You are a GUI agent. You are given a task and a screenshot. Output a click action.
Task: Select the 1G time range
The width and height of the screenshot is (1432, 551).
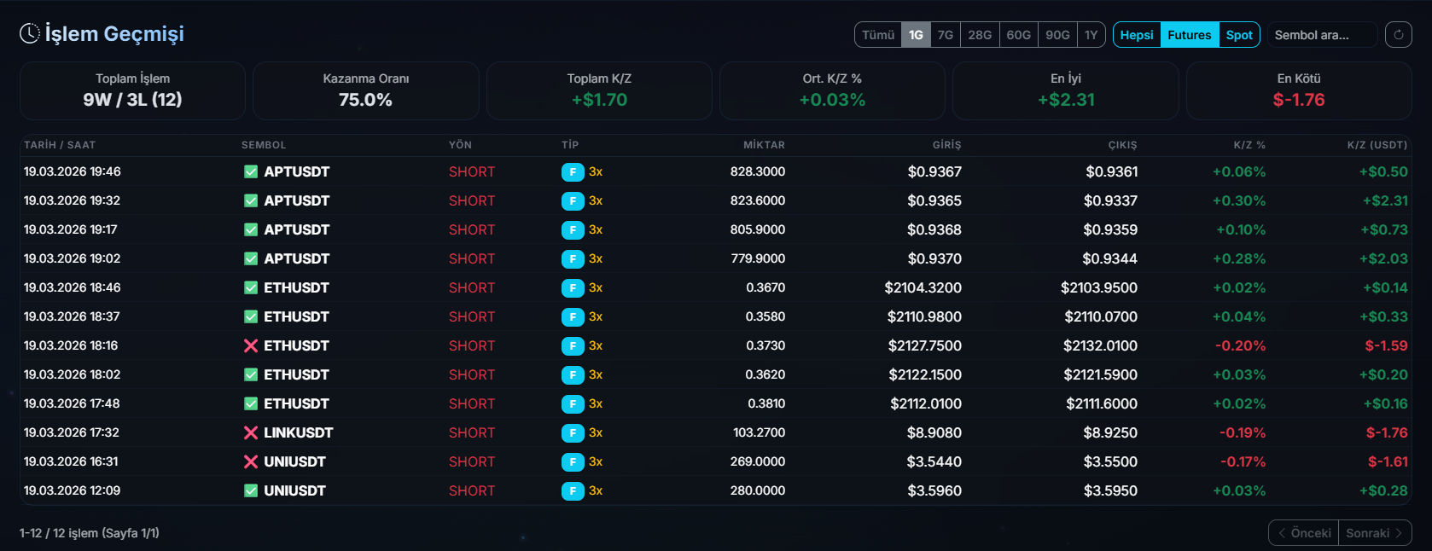(916, 35)
